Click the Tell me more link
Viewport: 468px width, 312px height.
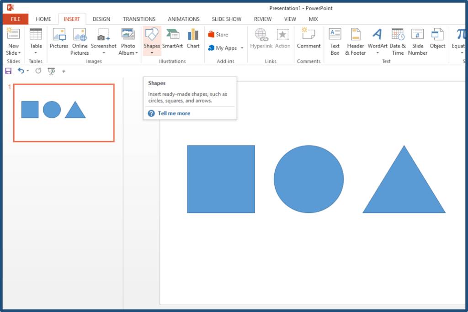(174, 113)
